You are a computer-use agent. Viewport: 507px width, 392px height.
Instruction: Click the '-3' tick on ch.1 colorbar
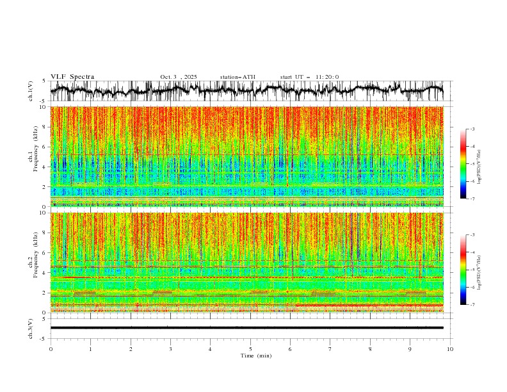click(x=472, y=129)
